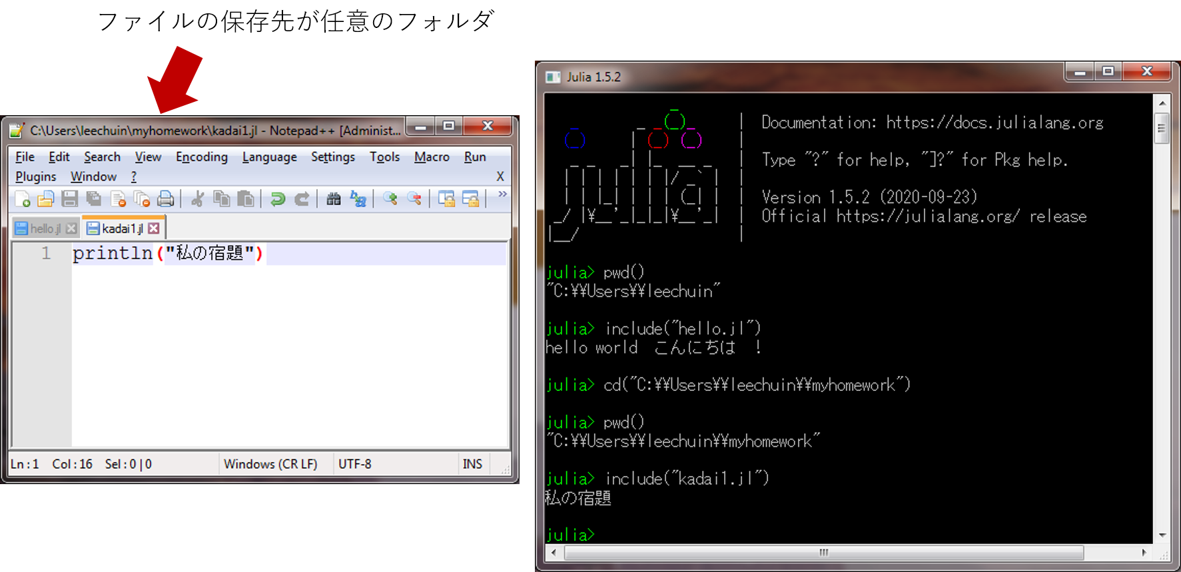This screenshot has width=1181, height=572.
Task: Click cd myhomework command line in Julia
Action: point(728,385)
